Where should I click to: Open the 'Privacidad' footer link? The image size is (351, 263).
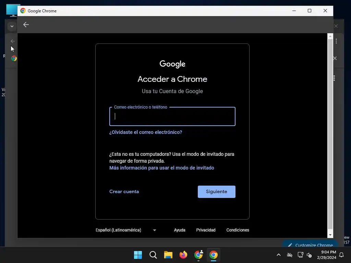click(206, 230)
